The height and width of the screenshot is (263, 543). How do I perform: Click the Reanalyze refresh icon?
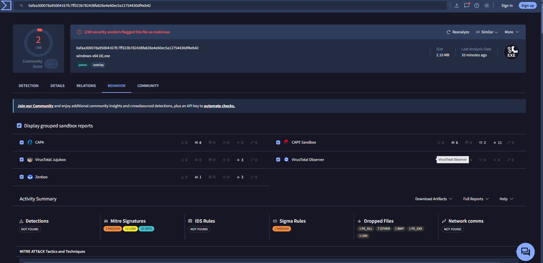[448, 32]
